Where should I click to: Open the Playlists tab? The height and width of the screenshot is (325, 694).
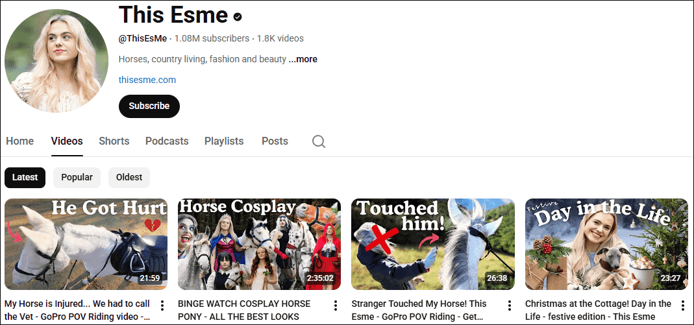[224, 141]
